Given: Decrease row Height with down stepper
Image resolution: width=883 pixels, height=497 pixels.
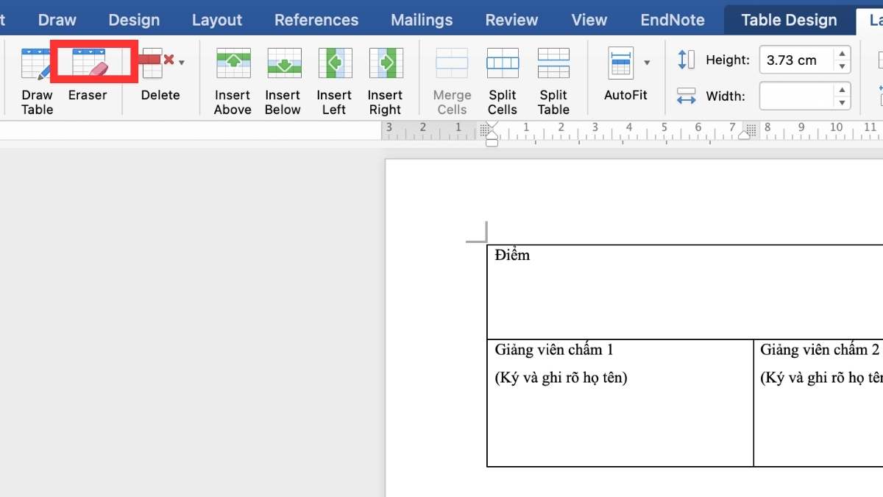Looking at the screenshot, I should pyautogui.click(x=842, y=66).
